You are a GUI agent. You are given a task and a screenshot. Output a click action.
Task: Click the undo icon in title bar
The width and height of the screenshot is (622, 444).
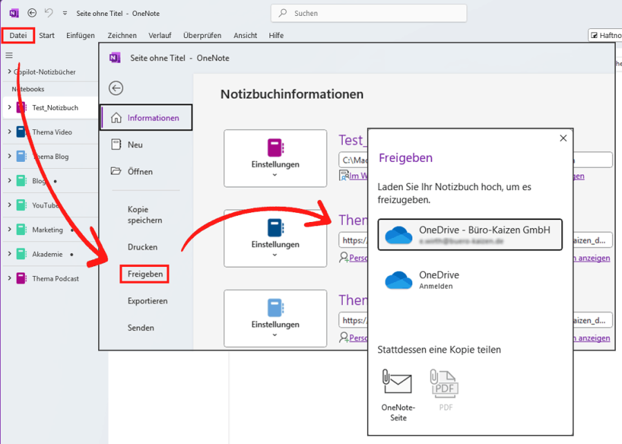(48, 13)
